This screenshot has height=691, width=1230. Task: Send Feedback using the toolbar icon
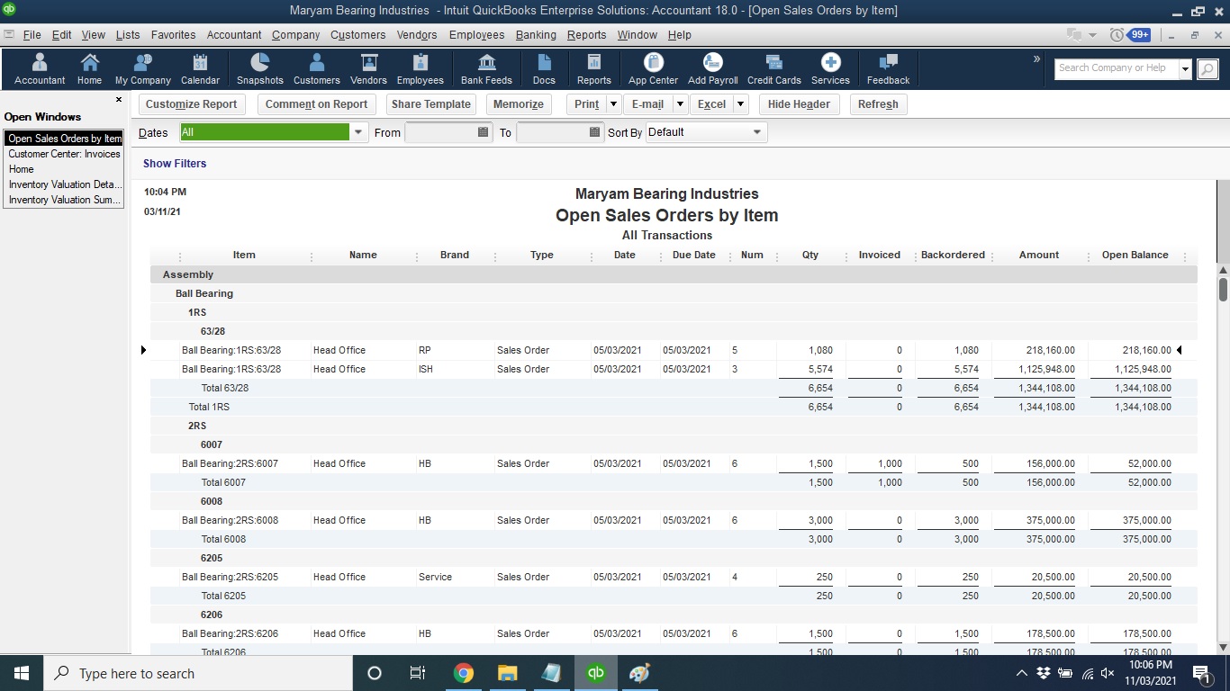888,67
